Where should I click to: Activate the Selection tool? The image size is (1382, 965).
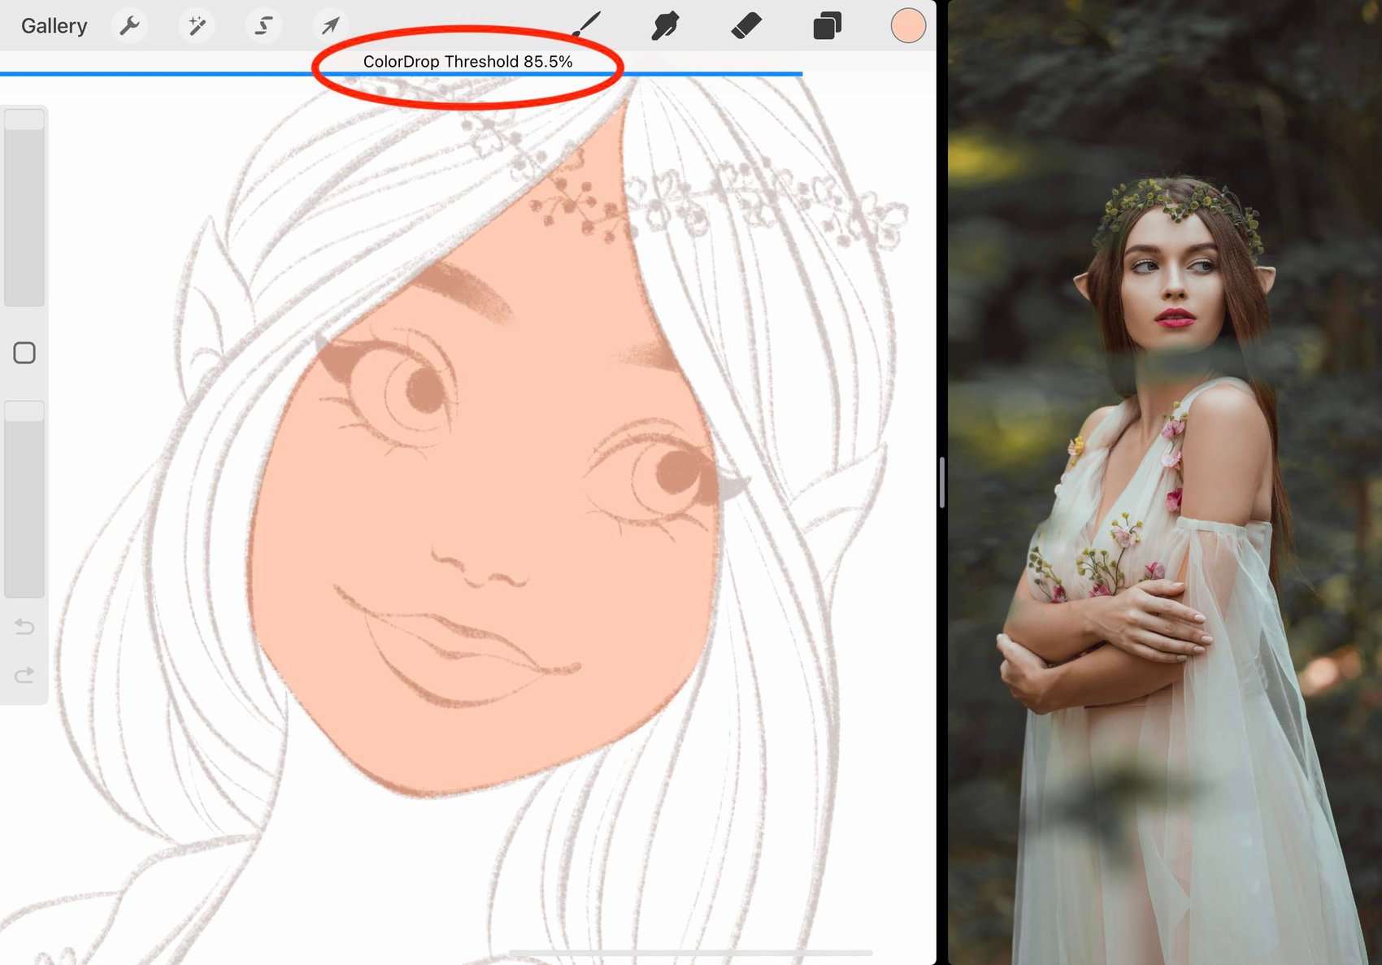click(x=263, y=26)
